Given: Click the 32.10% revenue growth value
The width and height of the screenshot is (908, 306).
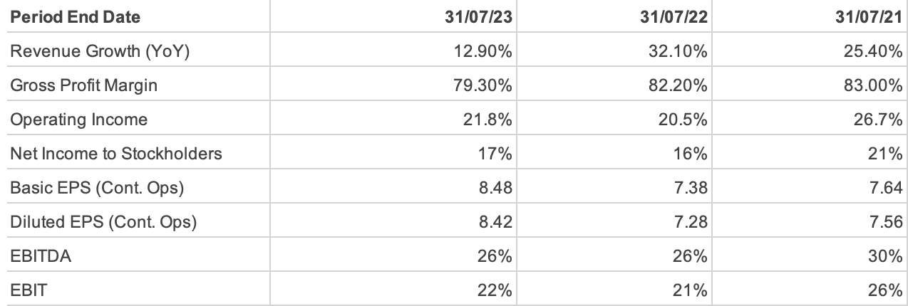Looking at the screenshot, I should point(682,52).
